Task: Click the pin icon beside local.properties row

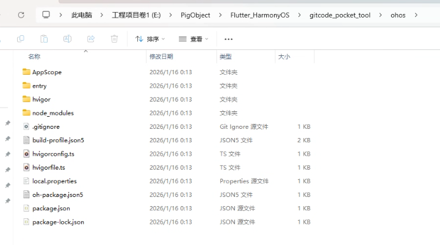Action: (x=8, y=185)
